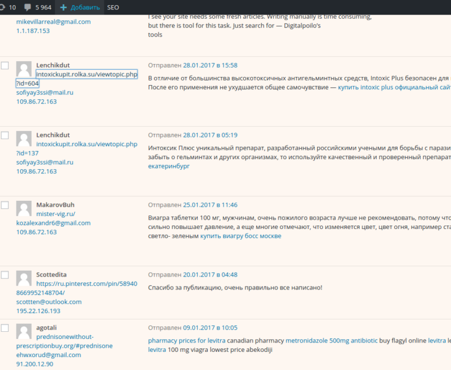
Task: Click IP 109.86.72.163 under 15:58 comment
Action: [36, 102]
